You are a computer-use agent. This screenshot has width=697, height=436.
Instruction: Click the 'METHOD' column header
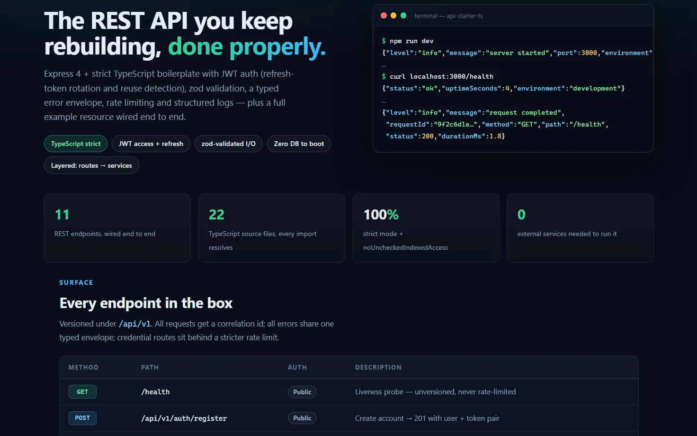[83, 367]
